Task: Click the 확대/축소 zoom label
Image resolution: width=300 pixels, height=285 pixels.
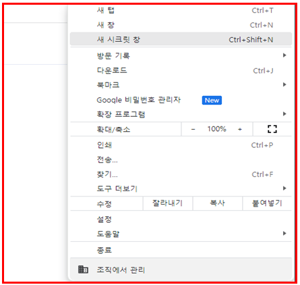Action: [x=113, y=130]
